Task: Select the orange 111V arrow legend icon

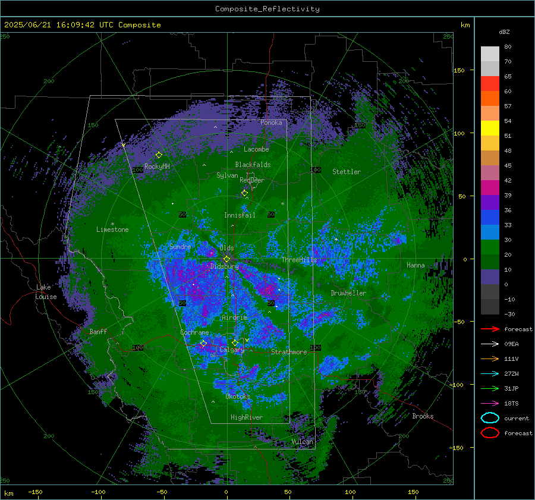Action: 490,359
